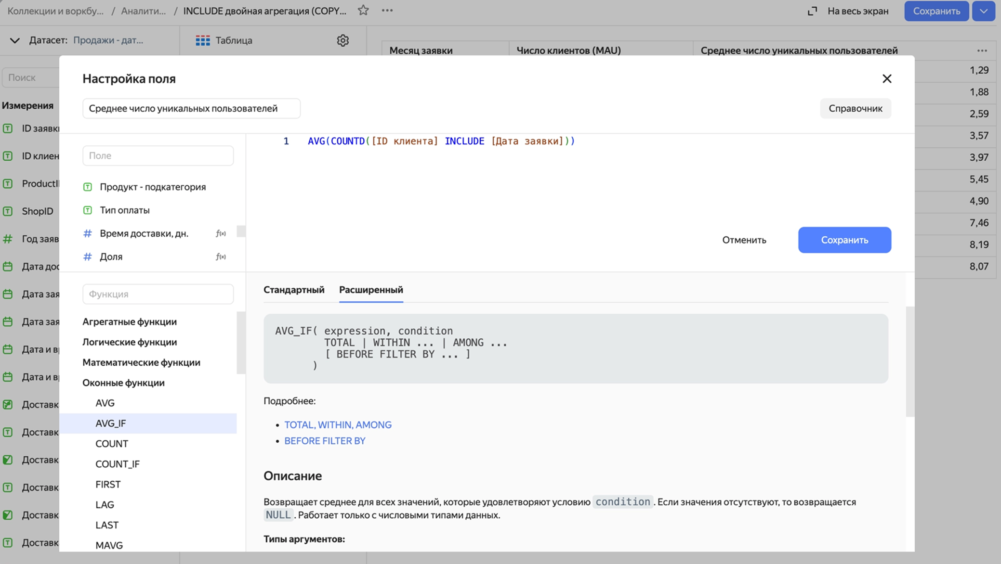Image resolution: width=1001 pixels, height=564 pixels.
Task: Expand the Оконные функции category
Action: pos(124,383)
